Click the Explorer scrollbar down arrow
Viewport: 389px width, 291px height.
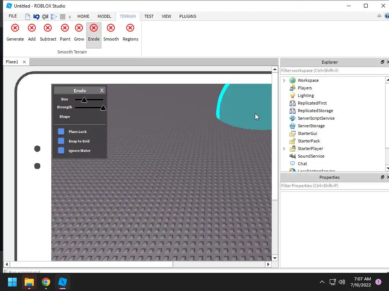coord(387,169)
